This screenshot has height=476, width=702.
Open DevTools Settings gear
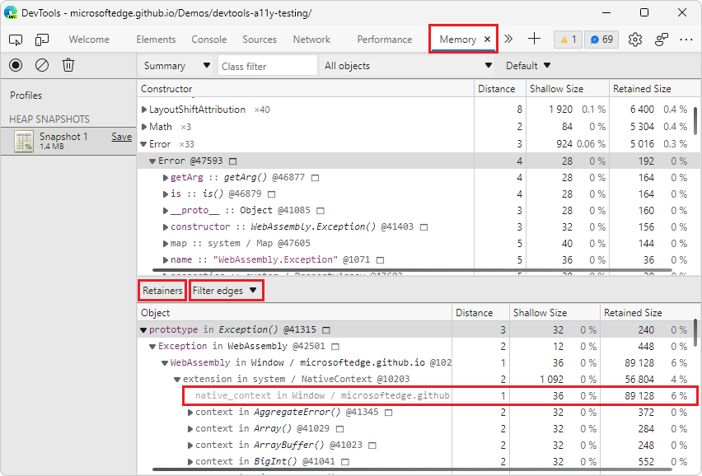634,40
